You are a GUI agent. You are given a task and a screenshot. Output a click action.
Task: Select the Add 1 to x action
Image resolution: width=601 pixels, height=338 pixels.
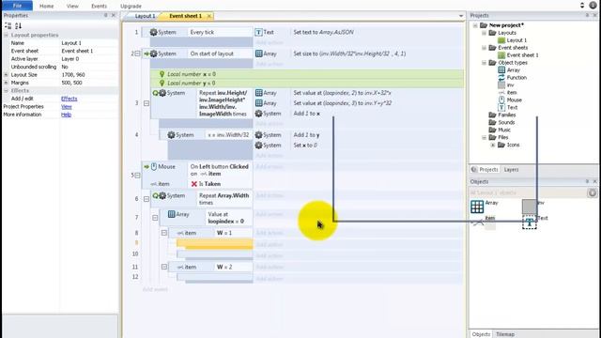307,114
